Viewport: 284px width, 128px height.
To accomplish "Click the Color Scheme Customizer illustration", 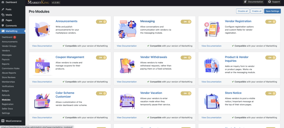I will (x=42, y=101).
